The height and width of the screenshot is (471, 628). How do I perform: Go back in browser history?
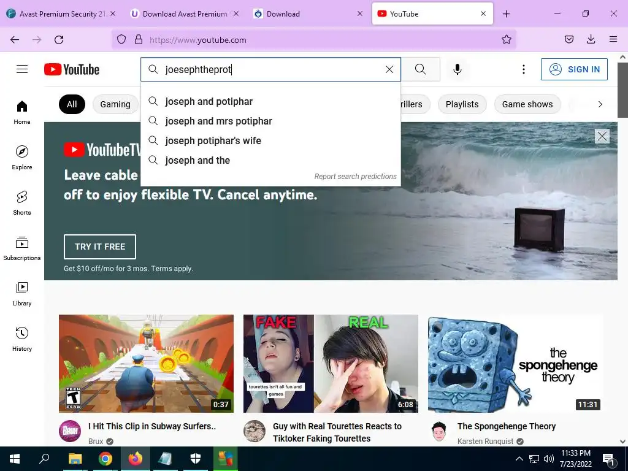[15, 40]
